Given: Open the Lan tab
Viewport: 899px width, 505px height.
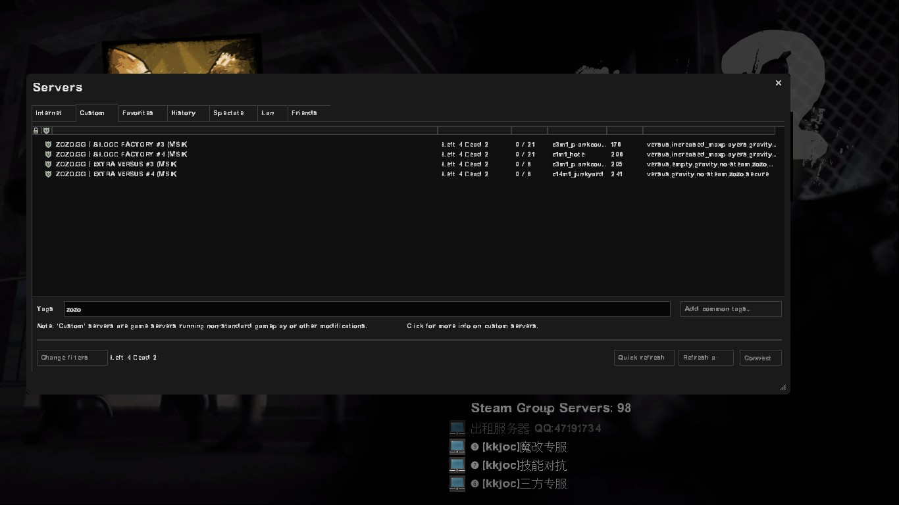Looking at the screenshot, I should (x=272, y=113).
